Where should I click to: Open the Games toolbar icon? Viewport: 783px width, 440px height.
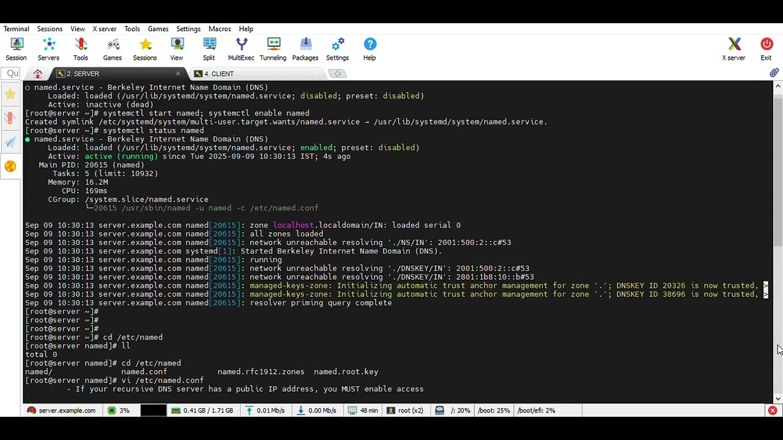pos(113,49)
